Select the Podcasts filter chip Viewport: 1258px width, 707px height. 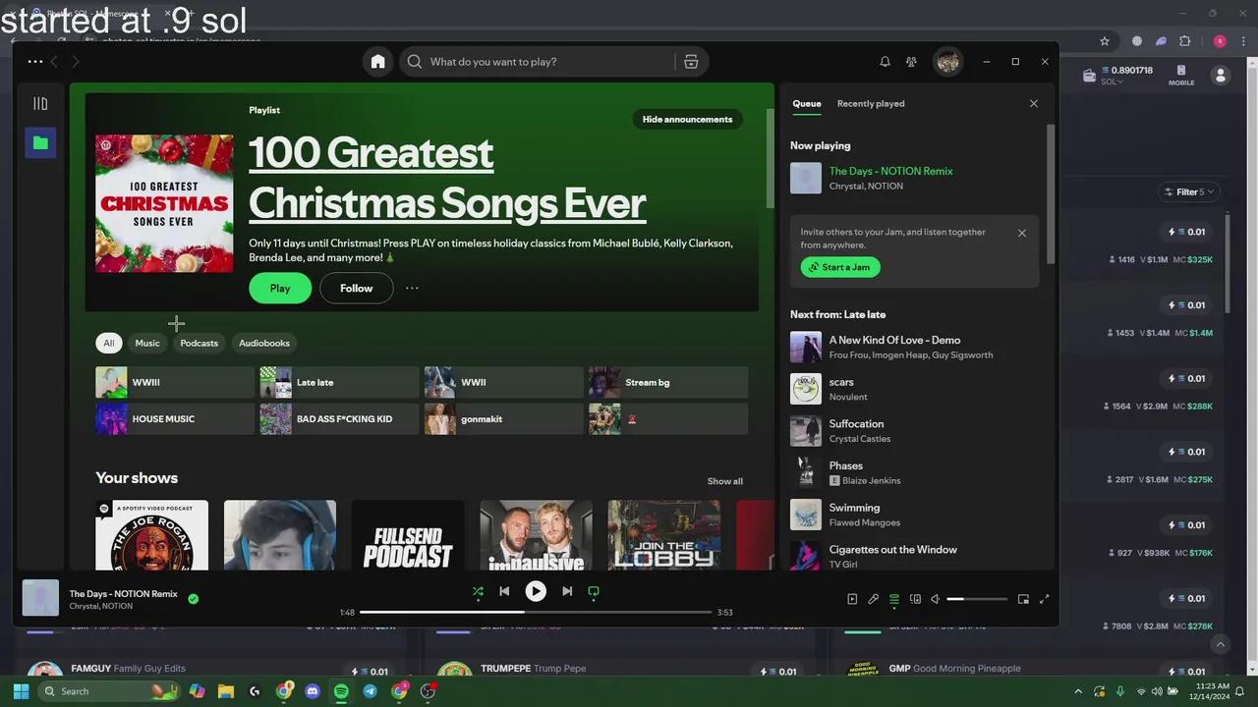tap(199, 343)
